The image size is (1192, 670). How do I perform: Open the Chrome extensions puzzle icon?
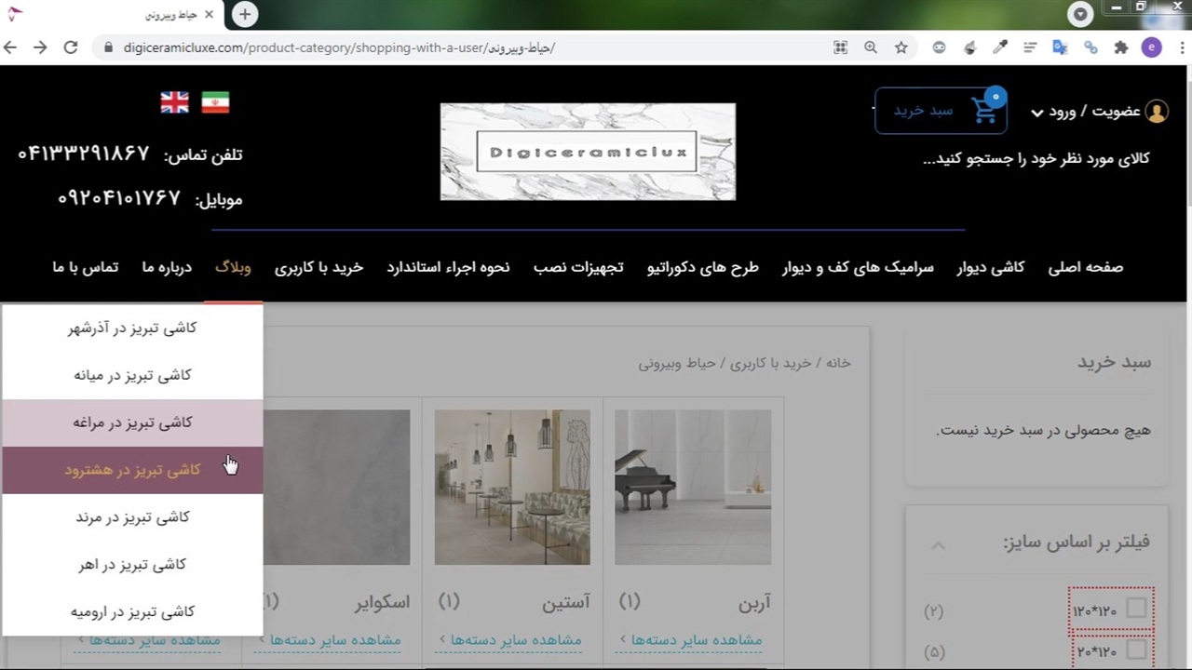[x=1120, y=47]
